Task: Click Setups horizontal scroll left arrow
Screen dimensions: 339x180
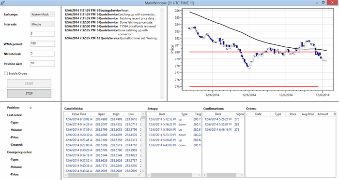Action: [149, 175]
